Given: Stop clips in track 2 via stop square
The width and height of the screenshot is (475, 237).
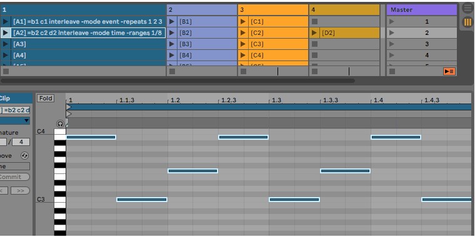Looking at the screenshot, I should (172, 71).
